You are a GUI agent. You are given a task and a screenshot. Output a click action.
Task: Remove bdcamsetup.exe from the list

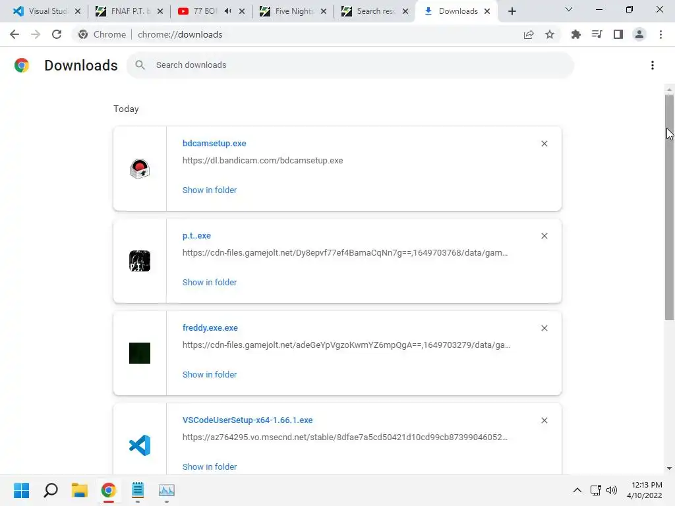coord(544,144)
